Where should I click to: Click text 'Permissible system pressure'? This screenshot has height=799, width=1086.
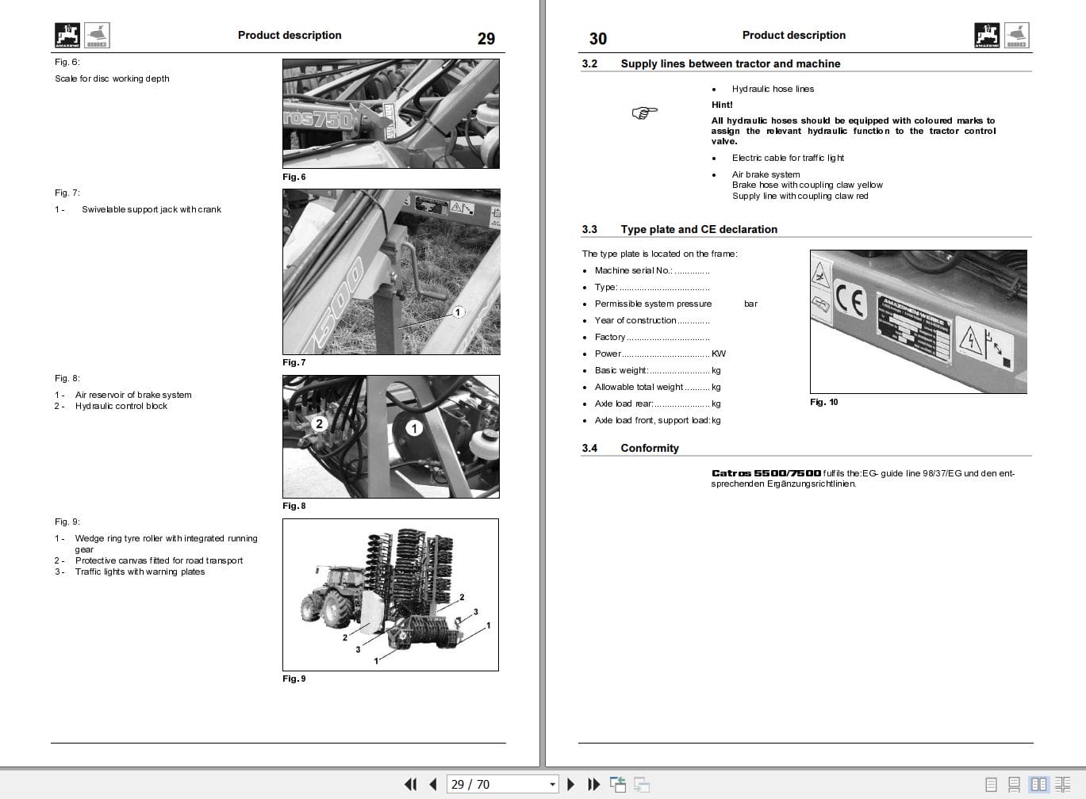pyautogui.click(x=653, y=304)
